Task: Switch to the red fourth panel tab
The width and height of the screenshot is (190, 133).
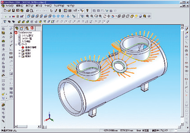Action: pos(32,28)
